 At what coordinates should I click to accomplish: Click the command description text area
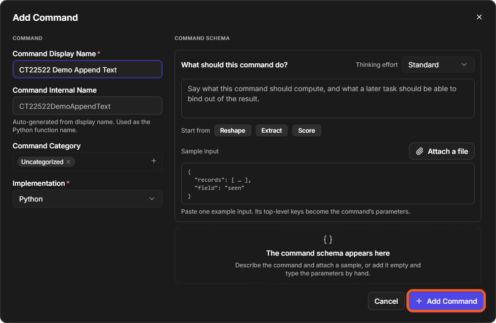tap(328, 98)
